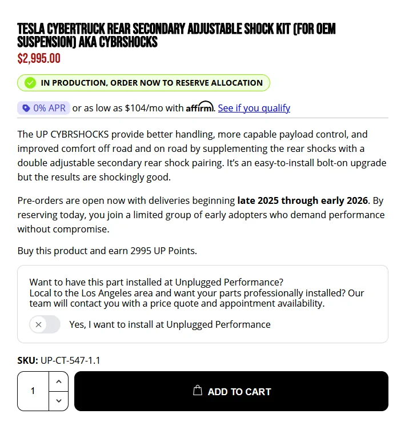The height and width of the screenshot is (430, 417).
Task: Click the shopping bag icon on cart button
Action: pyautogui.click(x=198, y=390)
